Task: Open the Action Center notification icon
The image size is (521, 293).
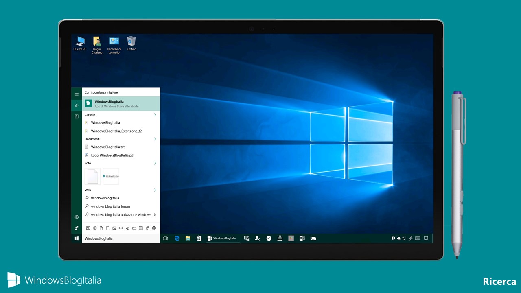Action: point(426,238)
